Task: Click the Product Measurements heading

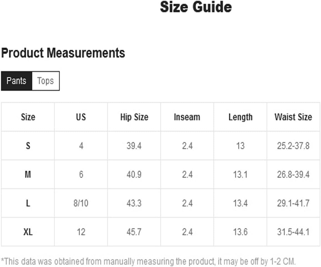Action: (63, 53)
